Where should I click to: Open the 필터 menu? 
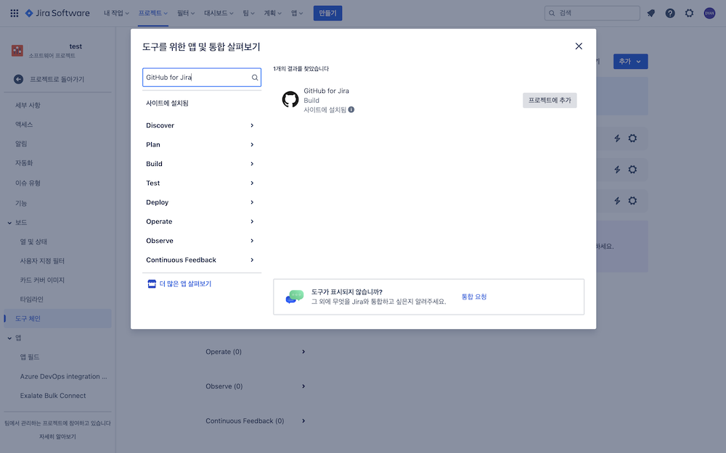186,13
